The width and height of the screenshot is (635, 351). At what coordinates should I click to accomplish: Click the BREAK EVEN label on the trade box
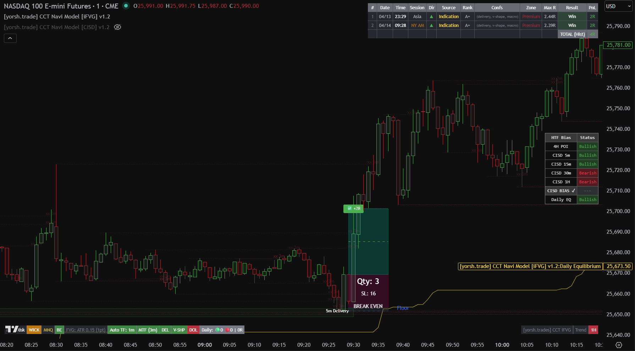click(368, 306)
